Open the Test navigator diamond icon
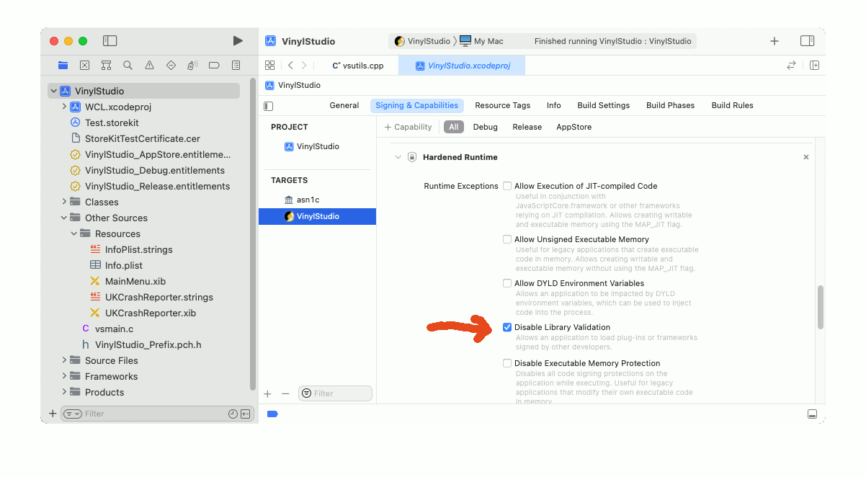This screenshot has height=477, width=866. click(x=171, y=65)
